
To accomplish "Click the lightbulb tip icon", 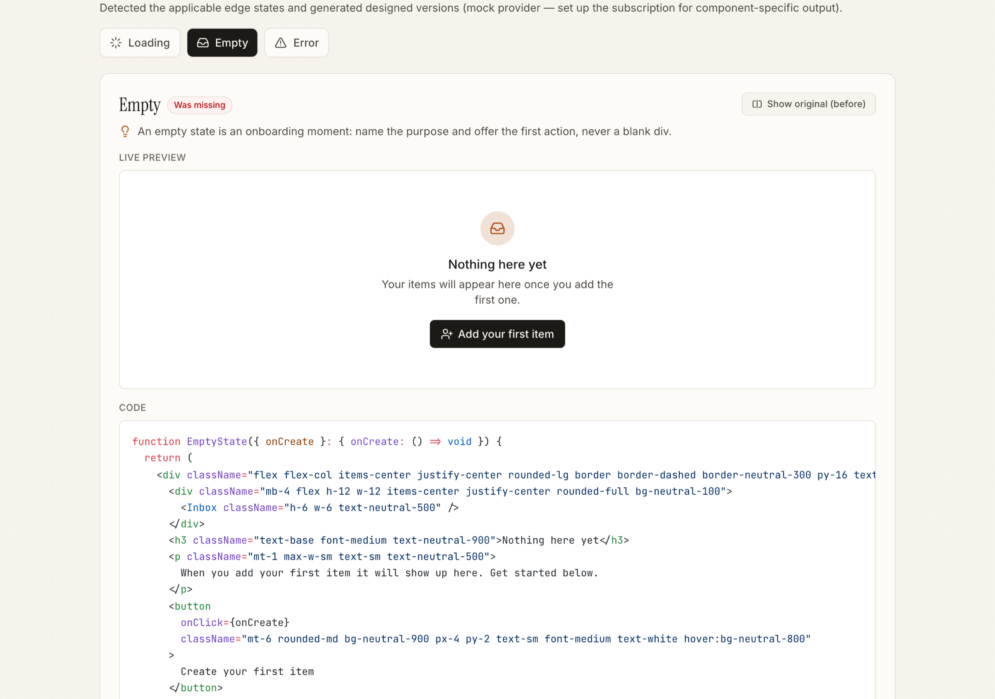I will point(125,131).
